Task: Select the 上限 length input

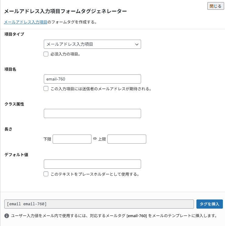Action: coord(126,139)
